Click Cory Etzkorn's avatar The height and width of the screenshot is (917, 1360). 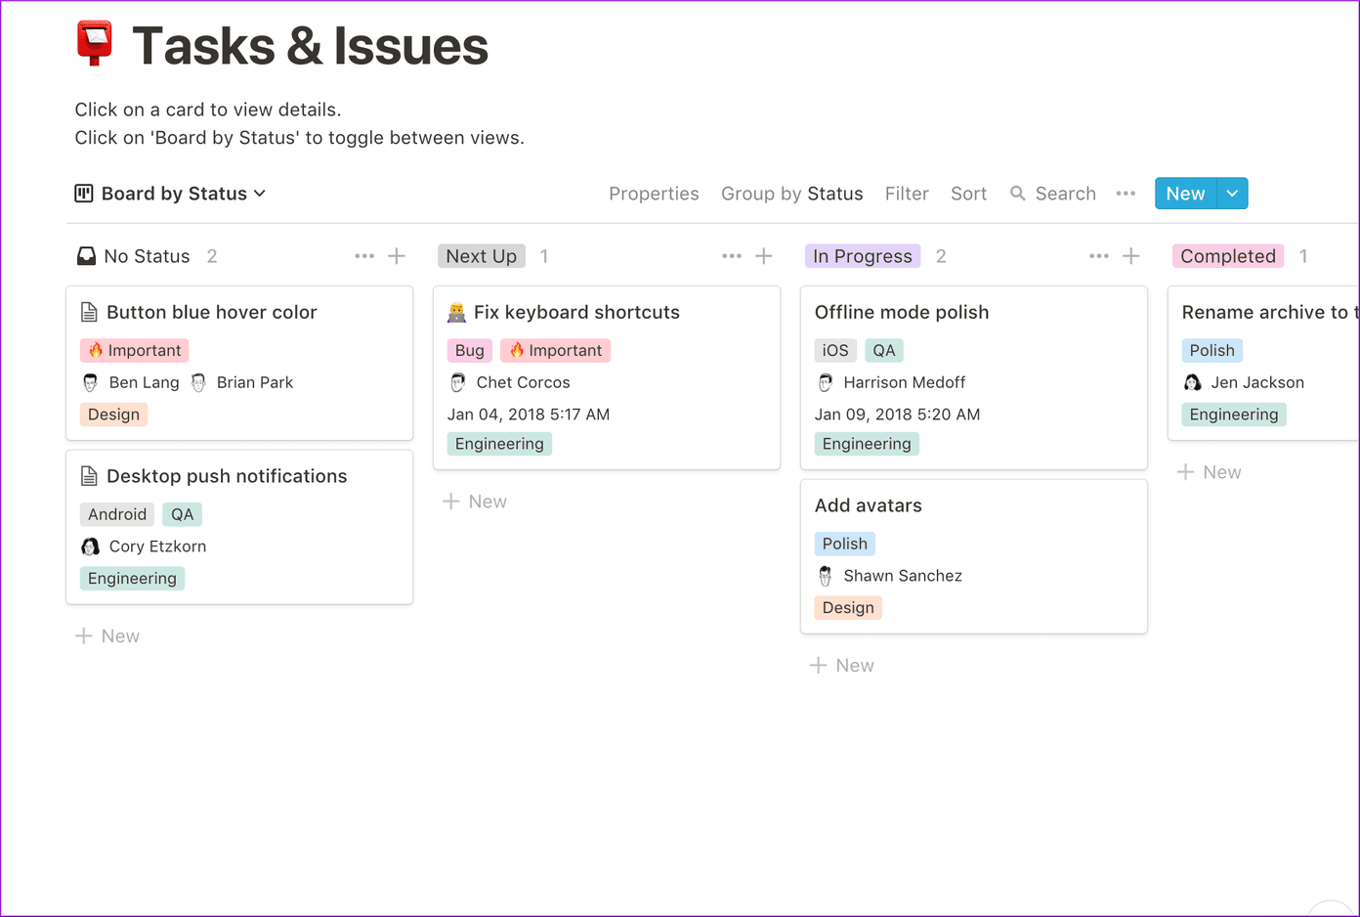[x=90, y=546]
